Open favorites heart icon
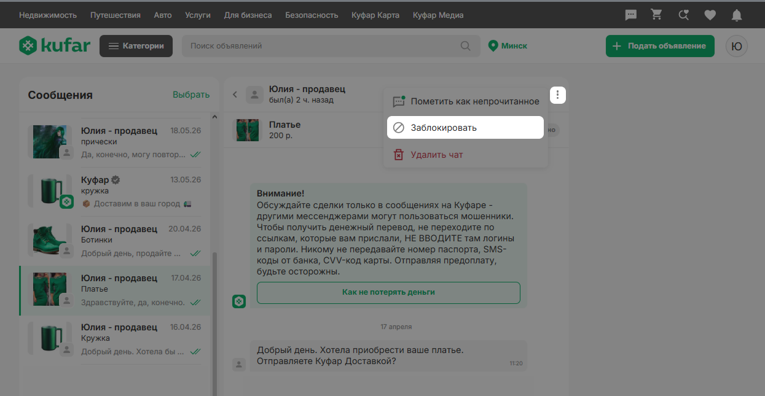 coord(710,15)
